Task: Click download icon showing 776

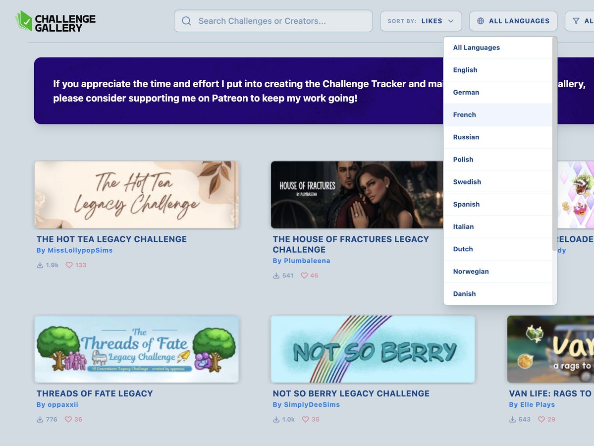Action: tap(40, 419)
